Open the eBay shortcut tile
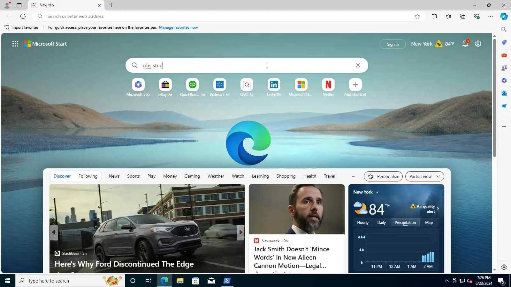The image size is (511, 287). (165, 85)
